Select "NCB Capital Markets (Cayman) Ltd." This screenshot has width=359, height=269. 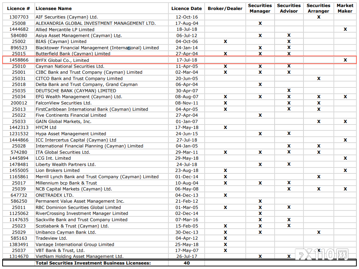74,189
